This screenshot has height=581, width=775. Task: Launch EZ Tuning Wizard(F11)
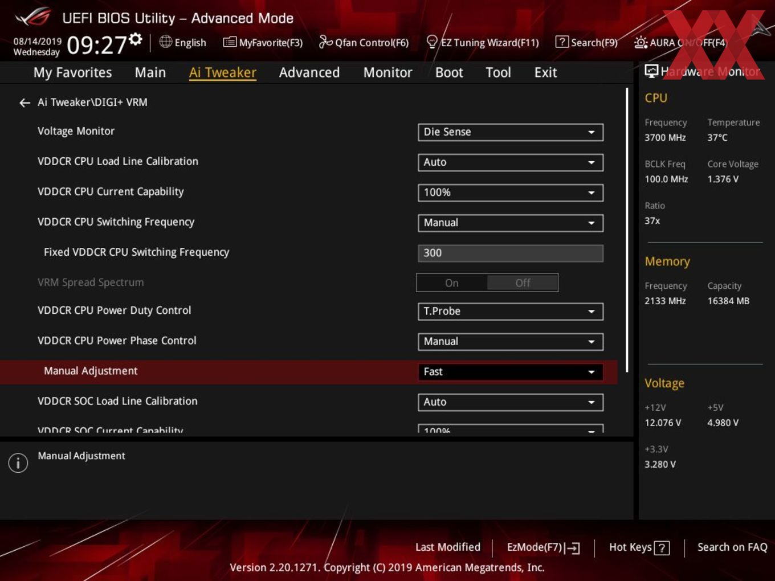point(483,42)
